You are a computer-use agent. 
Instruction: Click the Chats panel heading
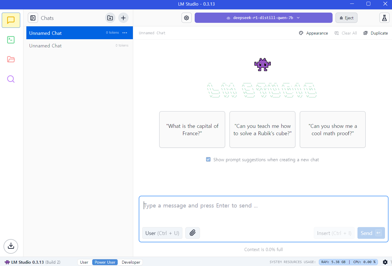47,18
